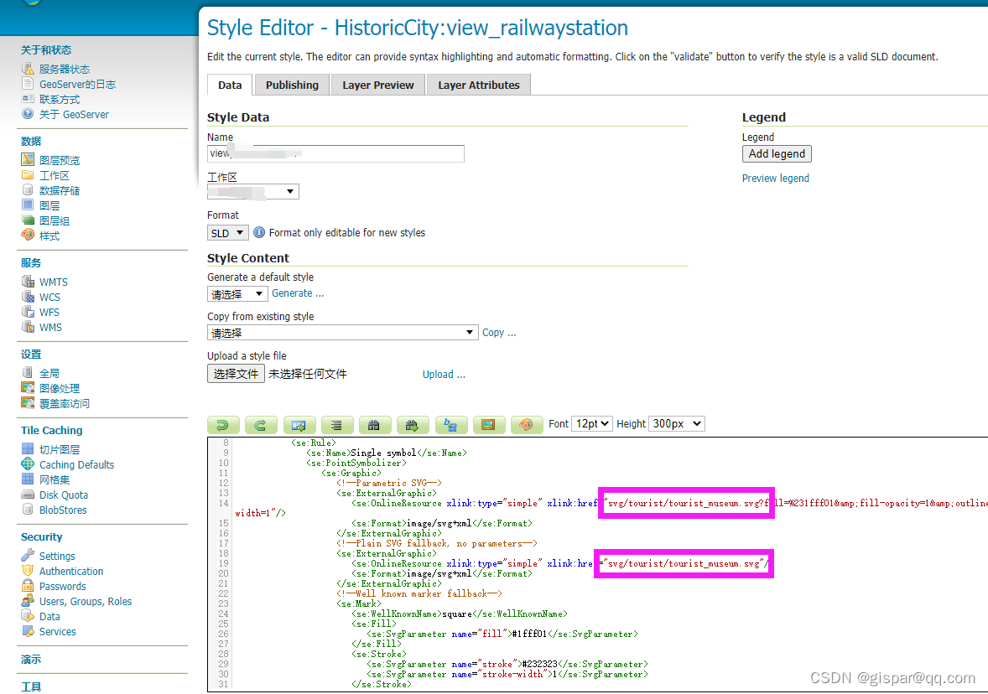Click the info icon beside Format dropdown
This screenshot has width=988, height=694.
(259, 232)
